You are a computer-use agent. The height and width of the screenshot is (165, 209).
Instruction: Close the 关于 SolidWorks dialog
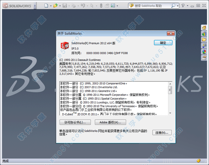(x=171, y=33)
